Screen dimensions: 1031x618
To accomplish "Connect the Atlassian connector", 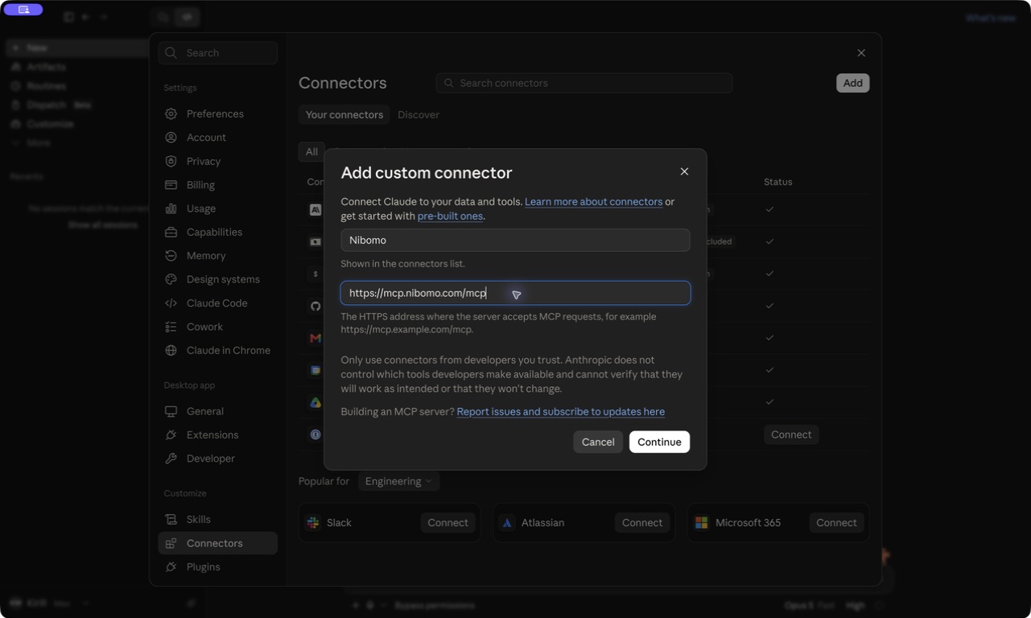I will pos(642,522).
